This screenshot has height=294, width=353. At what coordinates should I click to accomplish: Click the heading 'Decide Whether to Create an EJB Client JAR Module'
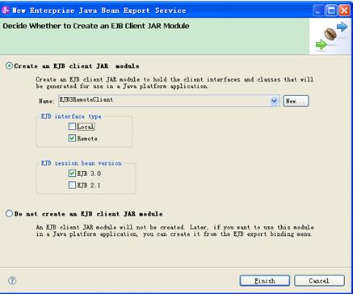click(96, 26)
